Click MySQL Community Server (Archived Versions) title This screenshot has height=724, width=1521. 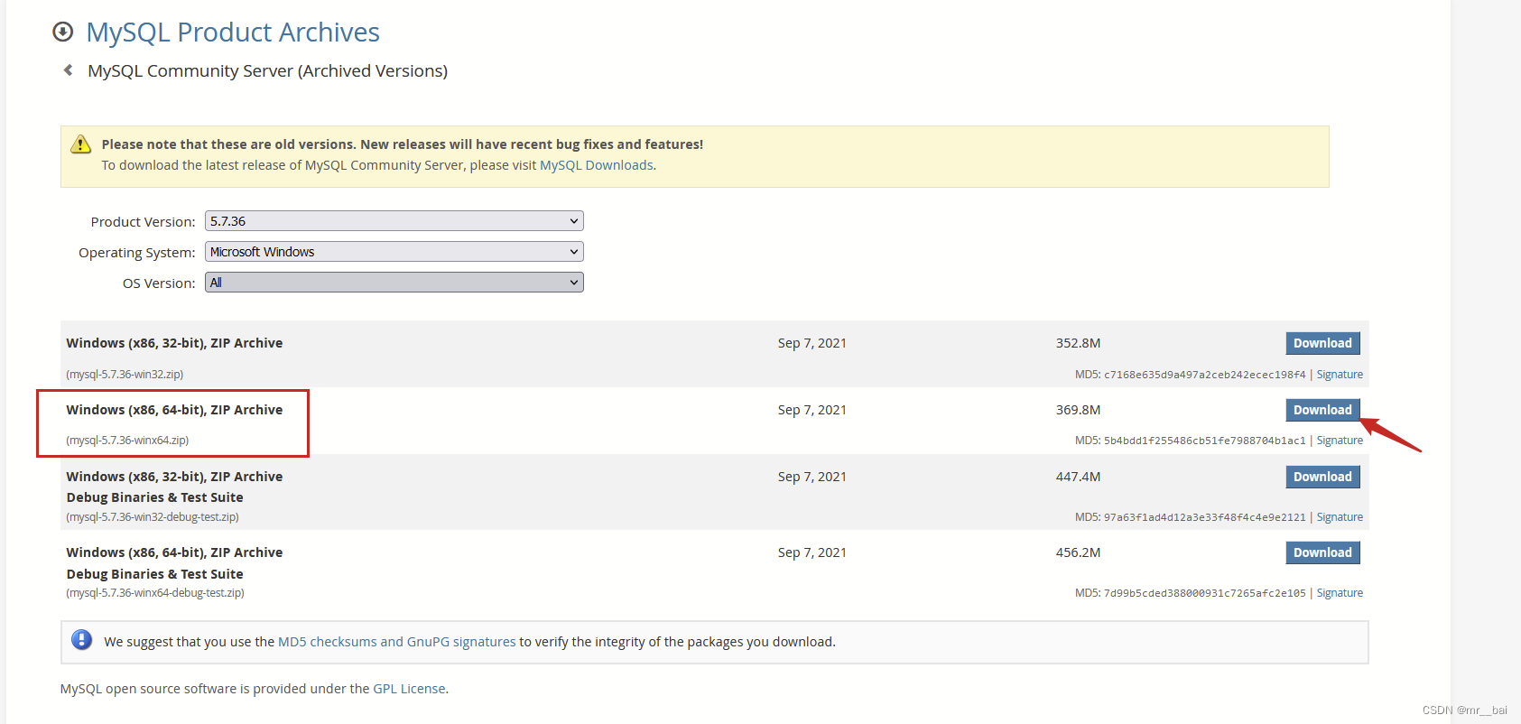coord(267,70)
